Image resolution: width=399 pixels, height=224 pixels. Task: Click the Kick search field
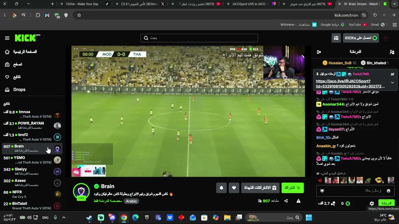click(199, 38)
